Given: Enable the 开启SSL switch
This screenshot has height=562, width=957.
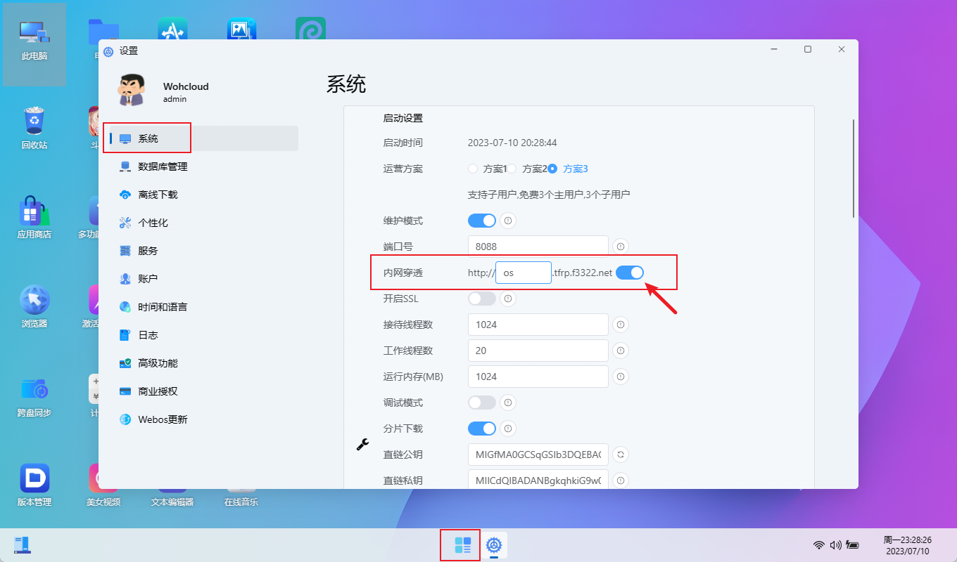Looking at the screenshot, I should (481, 299).
